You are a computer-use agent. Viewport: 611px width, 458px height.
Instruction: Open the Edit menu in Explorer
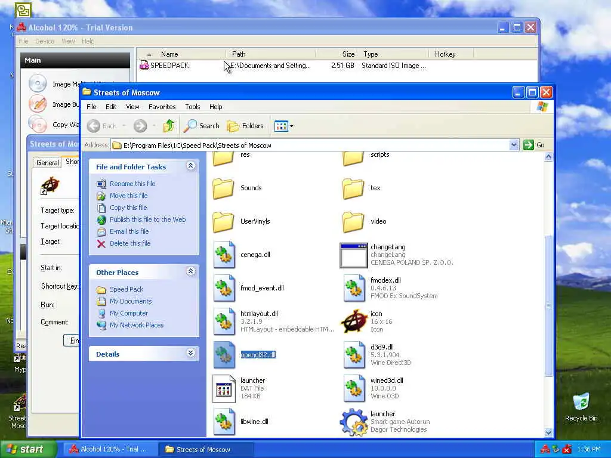[x=111, y=107]
